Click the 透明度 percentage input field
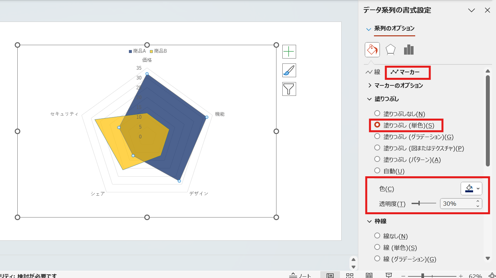This screenshot has height=278, width=496. 457,203
